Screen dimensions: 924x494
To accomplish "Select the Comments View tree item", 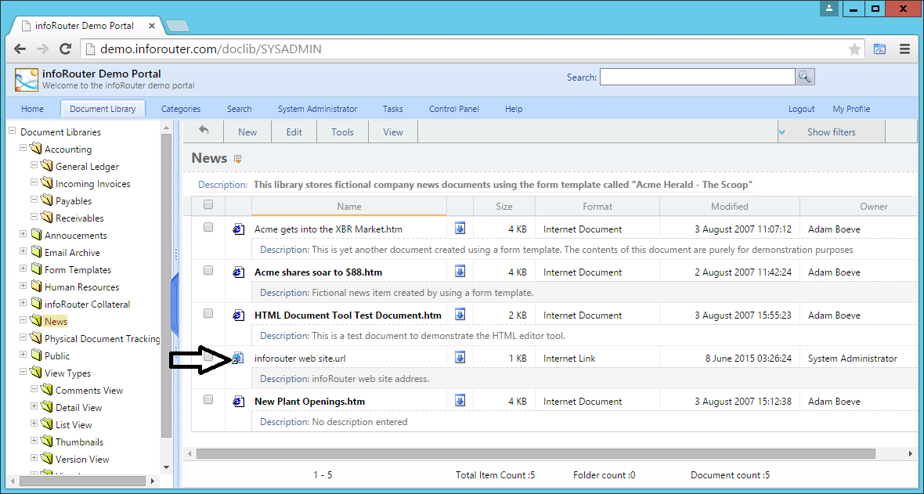I will (89, 390).
